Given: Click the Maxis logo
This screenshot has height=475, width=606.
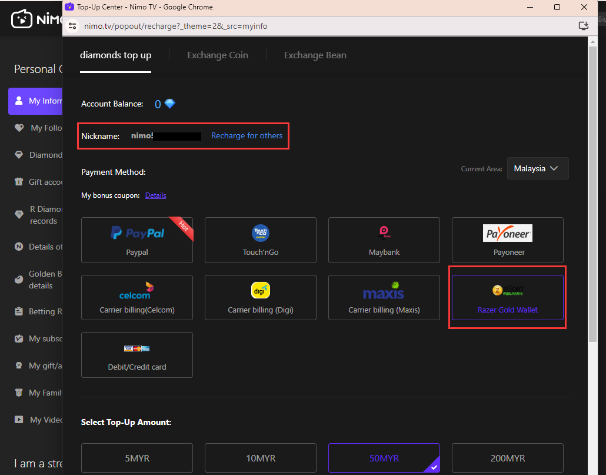Looking at the screenshot, I should [x=384, y=291].
